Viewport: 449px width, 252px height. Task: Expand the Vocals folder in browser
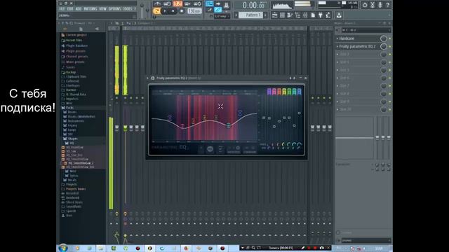72,180
